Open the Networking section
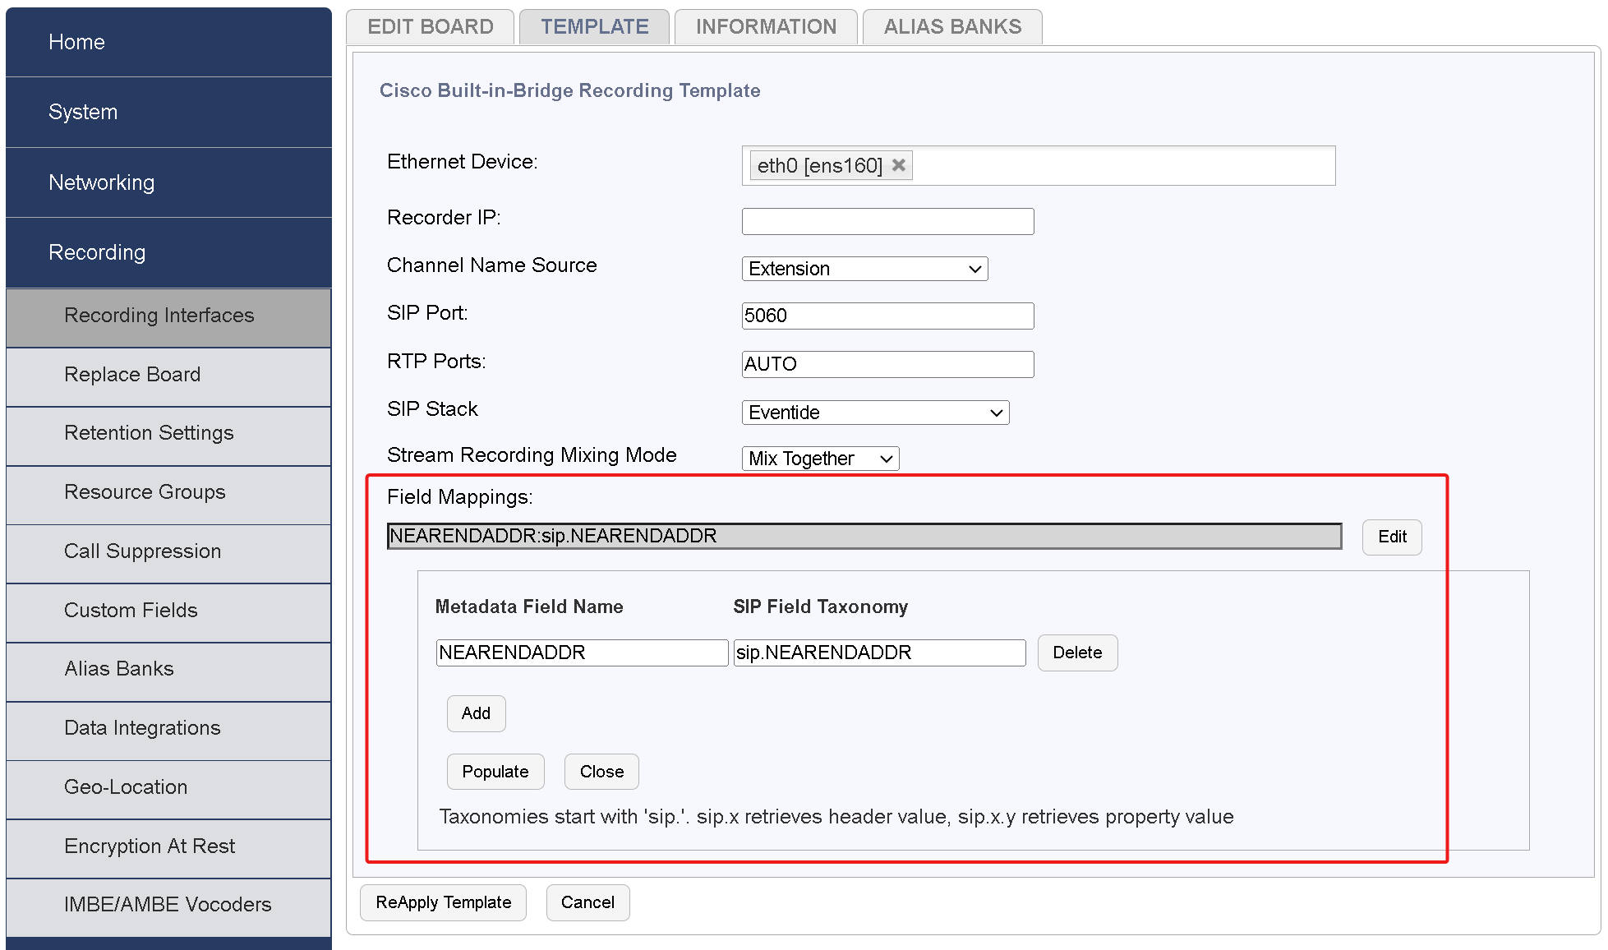1608x950 pixels. pos(101,182)
